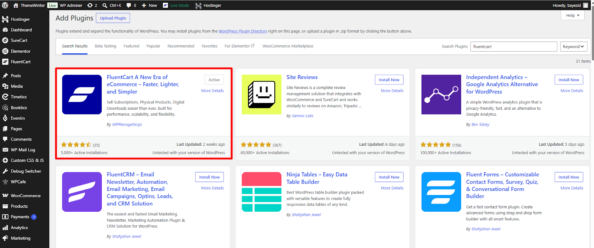Screen dimensions: 594x248
Task: Open WooCommerce in the sidebar menu
Action: pyautogui.click(x=25, y=195)
